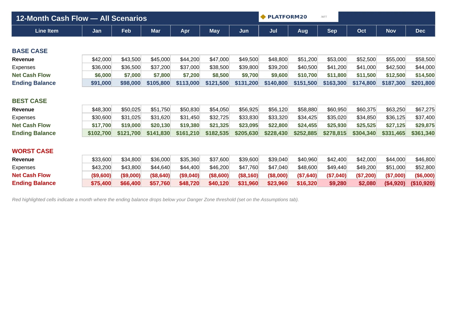Screen dimensions: 451x319
Task: Click Worst Case net cash flow ($9,600)
Action: (97, 175)
